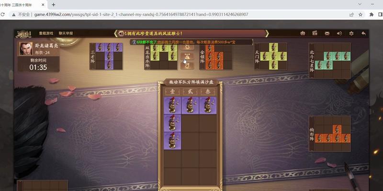Viewport: 383px width, 191px height.
Task: Click the 贰 column header on the sand table
Action: coord(190,92)
